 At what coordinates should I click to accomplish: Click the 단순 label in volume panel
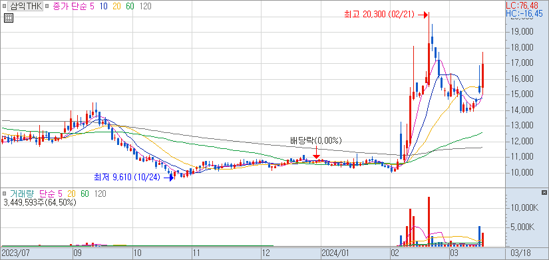coord(47,194)
